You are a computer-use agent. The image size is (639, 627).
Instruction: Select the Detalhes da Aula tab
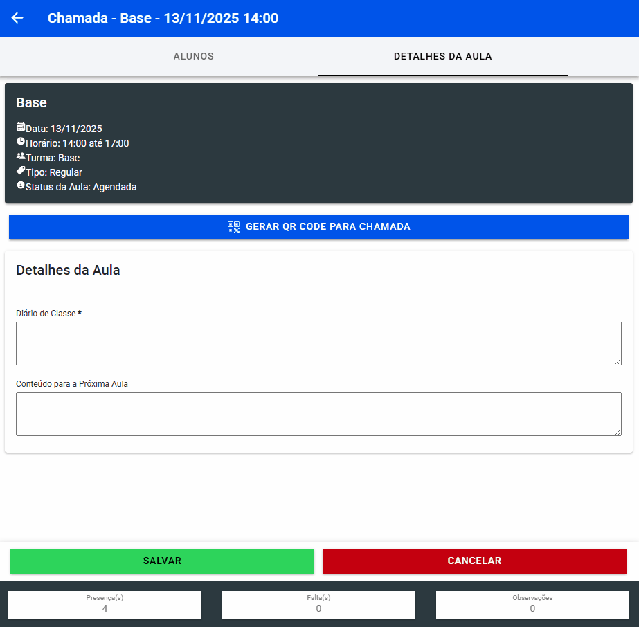(x=442, y=57)
